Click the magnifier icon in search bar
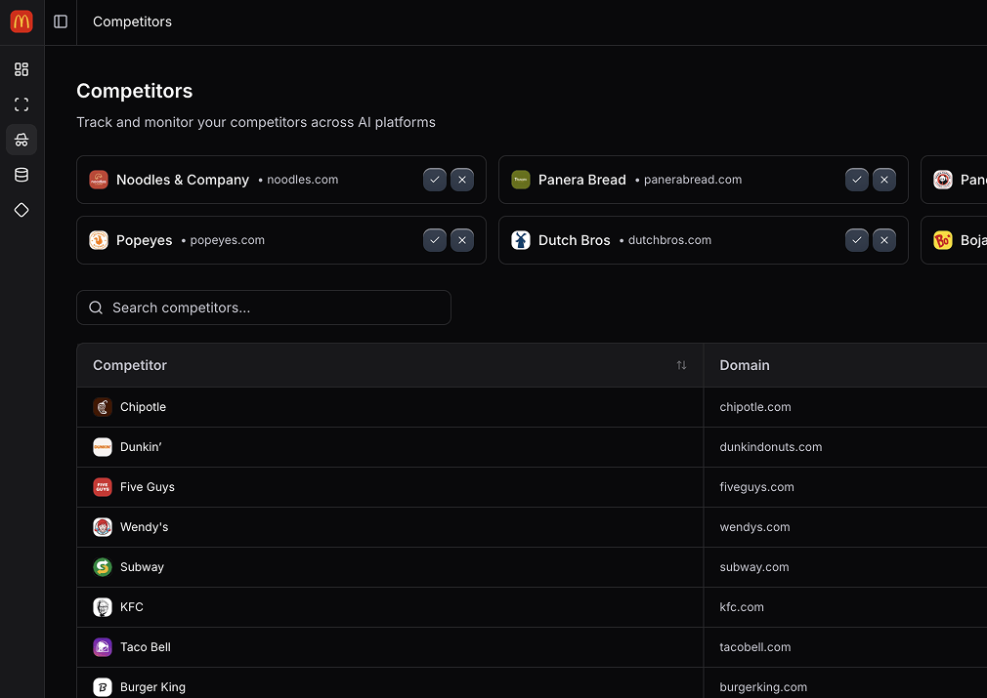 click(96, 308)
